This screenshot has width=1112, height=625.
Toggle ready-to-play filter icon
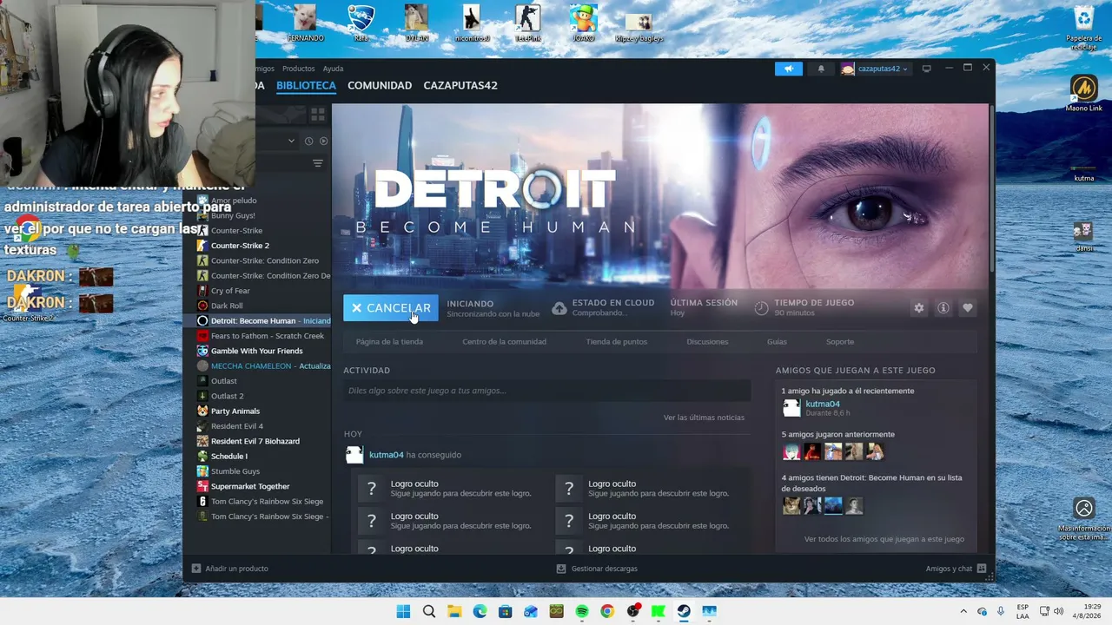tap(323, 141)
